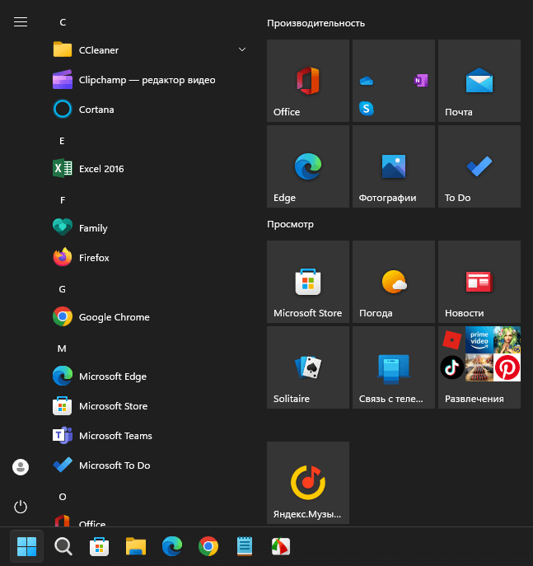
Task: Open Microsoft Store from the taskbar
Action: coord(99,546)
